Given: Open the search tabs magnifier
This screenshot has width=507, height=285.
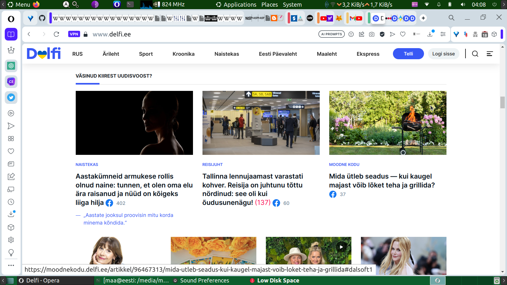Looking at the screenshot, I should click(452, 18).
